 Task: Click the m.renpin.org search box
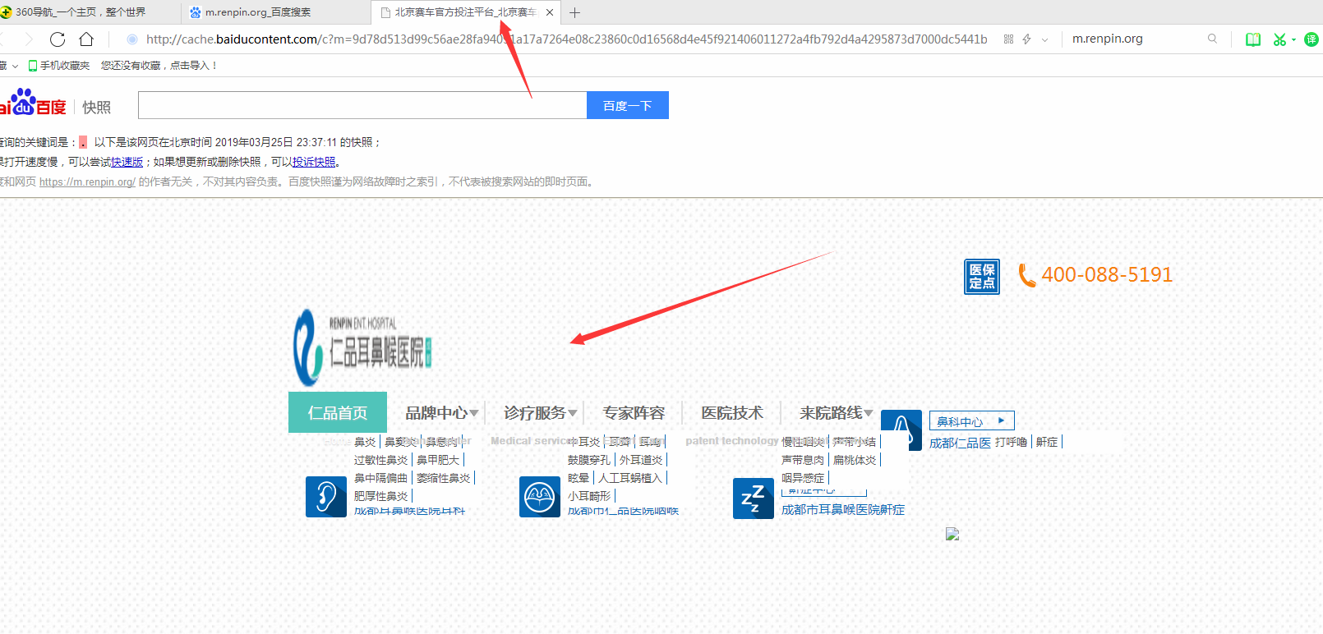coord(1134,39)
